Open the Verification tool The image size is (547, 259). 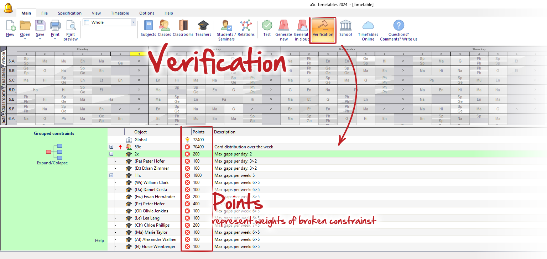pyautogui.click(x=323, y=30)
